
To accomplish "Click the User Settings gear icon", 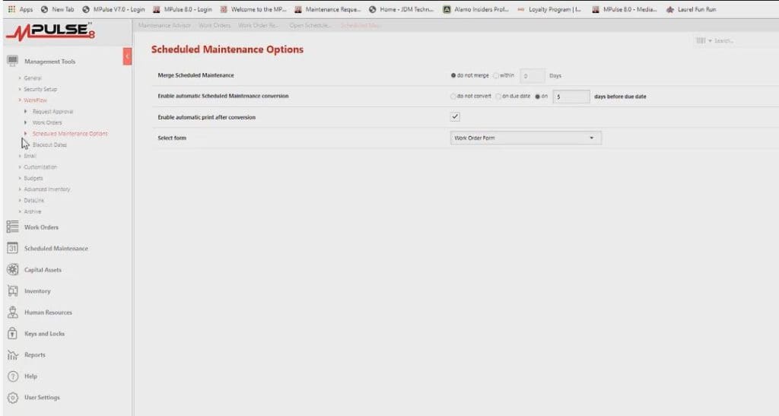I will pos(12,398).
